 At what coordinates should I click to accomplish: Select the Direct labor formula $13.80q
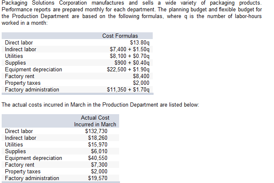139,42
